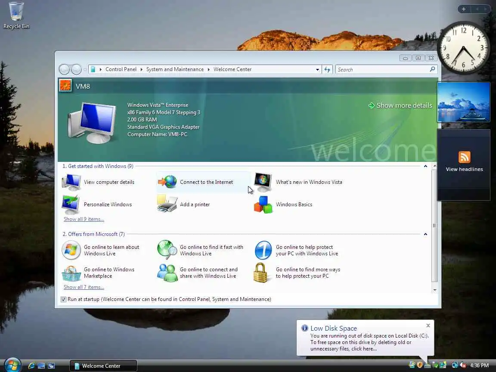Open find more ways to protect PC

click(297, 273)
